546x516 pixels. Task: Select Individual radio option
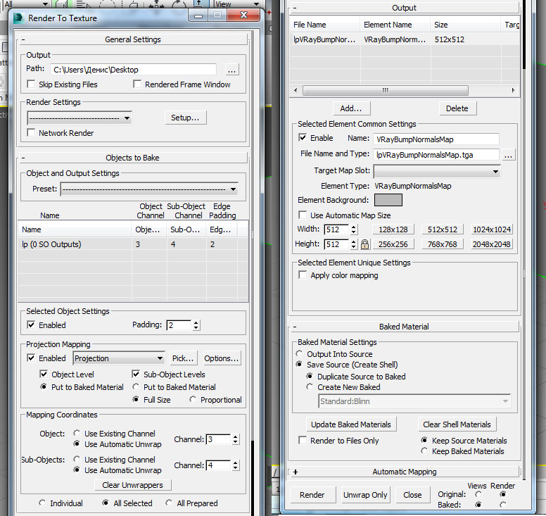42,503
